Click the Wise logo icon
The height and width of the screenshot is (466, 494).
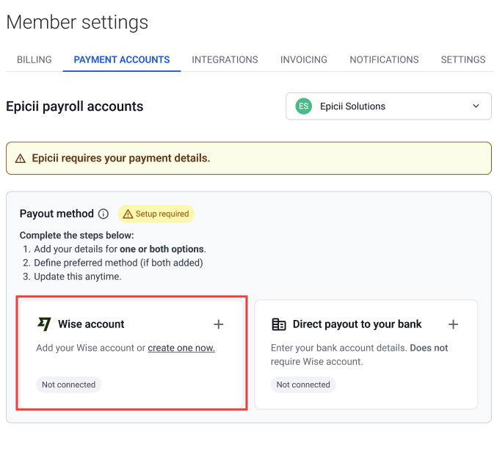click(44, 324)
